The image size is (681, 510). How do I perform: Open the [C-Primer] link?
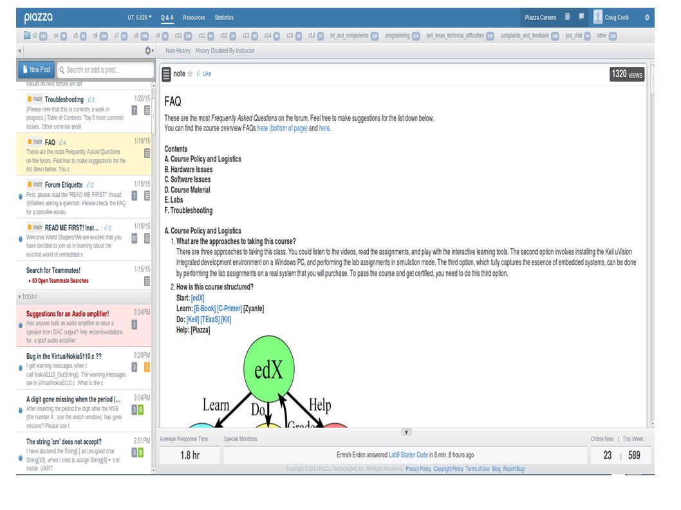229,309
